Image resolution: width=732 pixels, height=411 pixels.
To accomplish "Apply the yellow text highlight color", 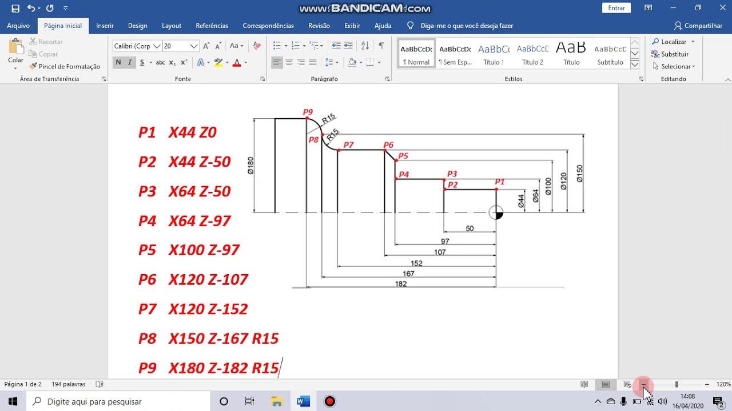I will click(218, 62).
